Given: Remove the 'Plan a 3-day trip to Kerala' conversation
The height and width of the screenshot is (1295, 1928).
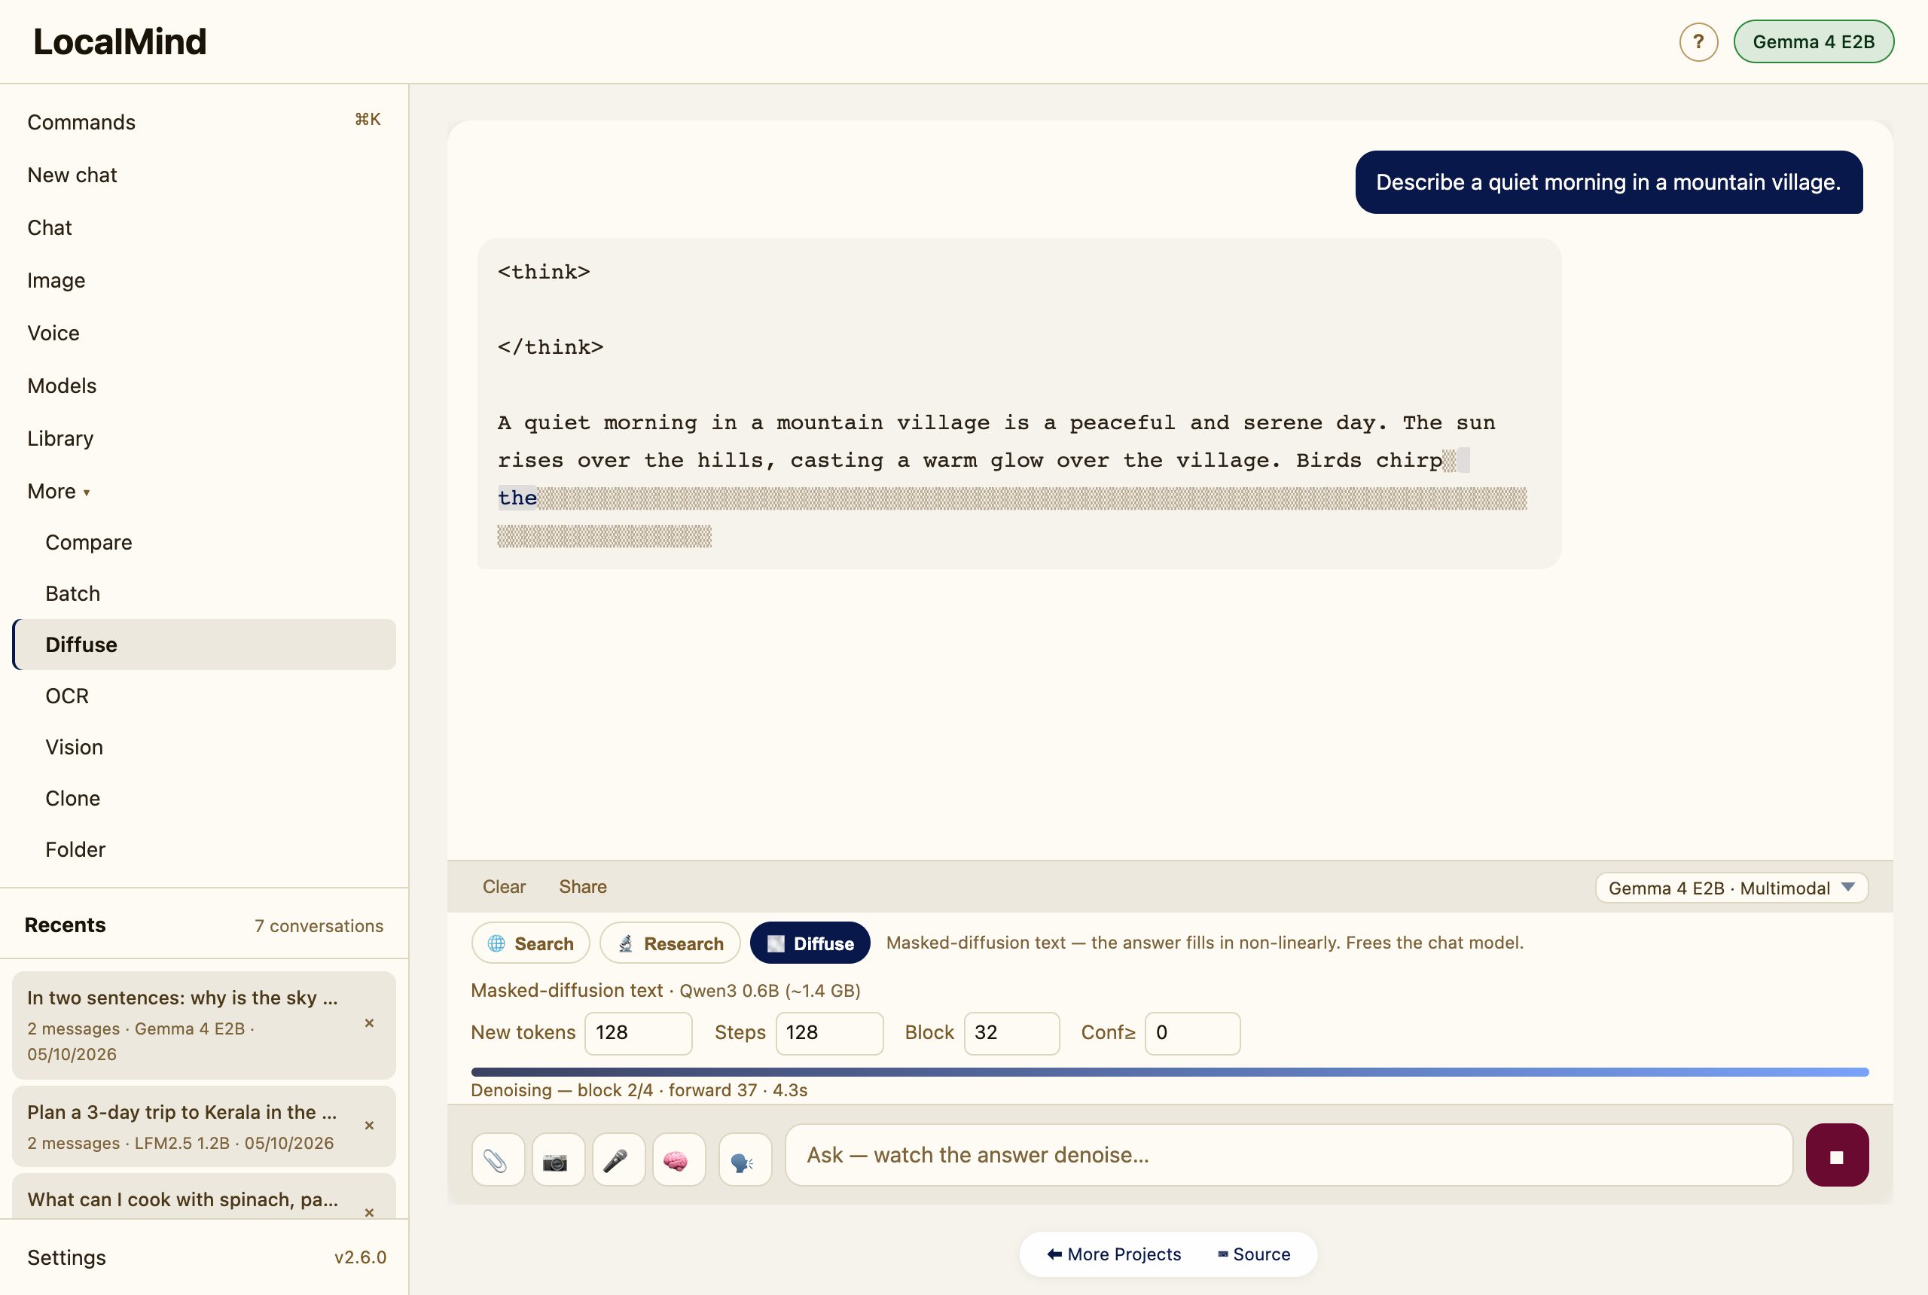Looking at the screenshot, I should coord(369,1126).
